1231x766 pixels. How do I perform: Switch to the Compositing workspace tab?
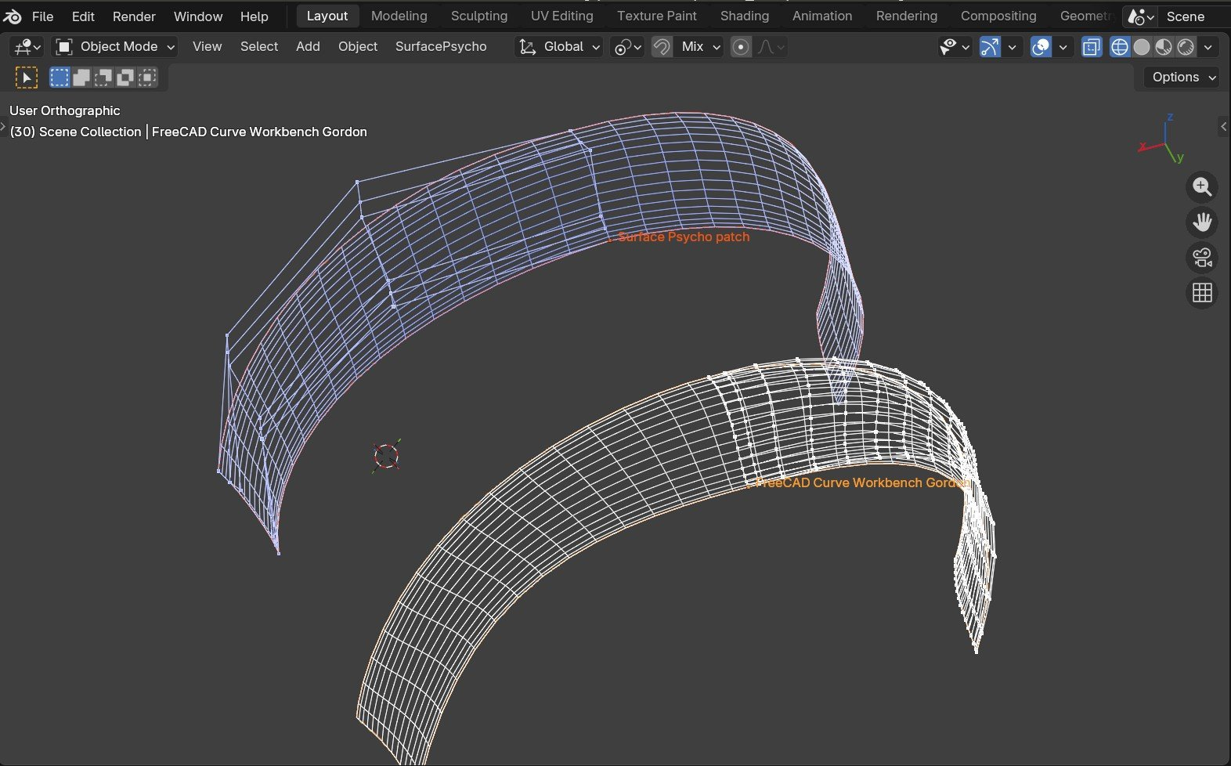click(998, 16)
